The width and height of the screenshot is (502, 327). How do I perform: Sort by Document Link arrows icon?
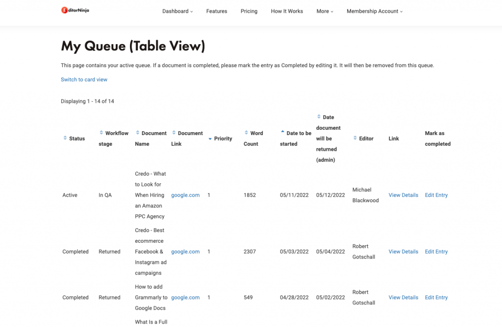[x=174, y=133]
